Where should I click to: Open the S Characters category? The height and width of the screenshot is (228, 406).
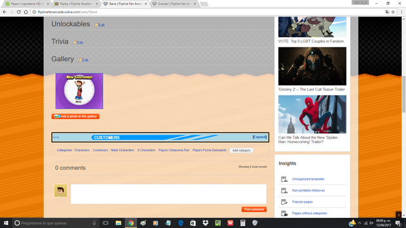click(147, 150)
